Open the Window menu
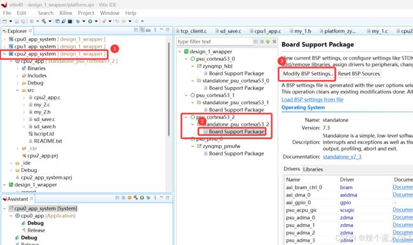The height and width of the screenshot is (245, 413). coord(109,13)
